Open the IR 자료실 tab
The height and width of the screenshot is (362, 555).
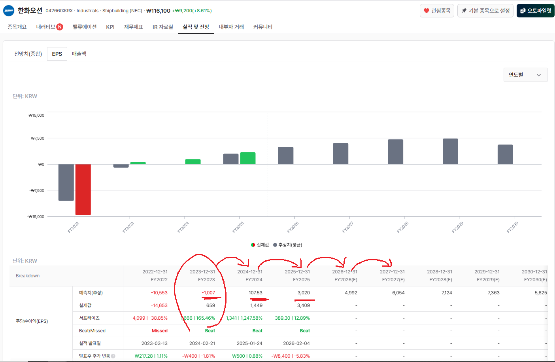pos(163,27)
